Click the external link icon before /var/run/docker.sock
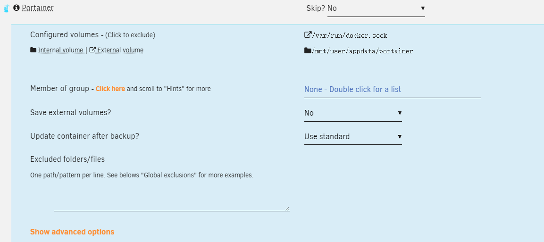The height and width of the screenshot is (242, 544). pyautogui.click(x=308, y=34)
